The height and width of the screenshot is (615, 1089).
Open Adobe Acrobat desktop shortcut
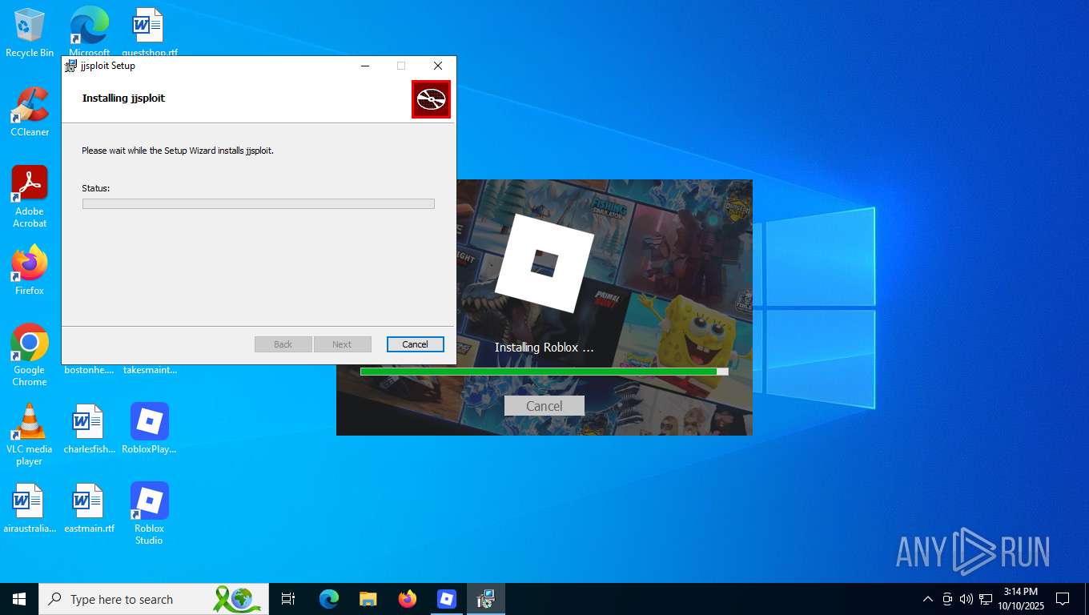coord(30,196)
